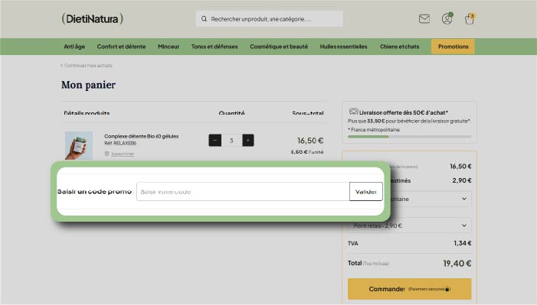Open the Tonus et défenses menu

click(214, 47)
